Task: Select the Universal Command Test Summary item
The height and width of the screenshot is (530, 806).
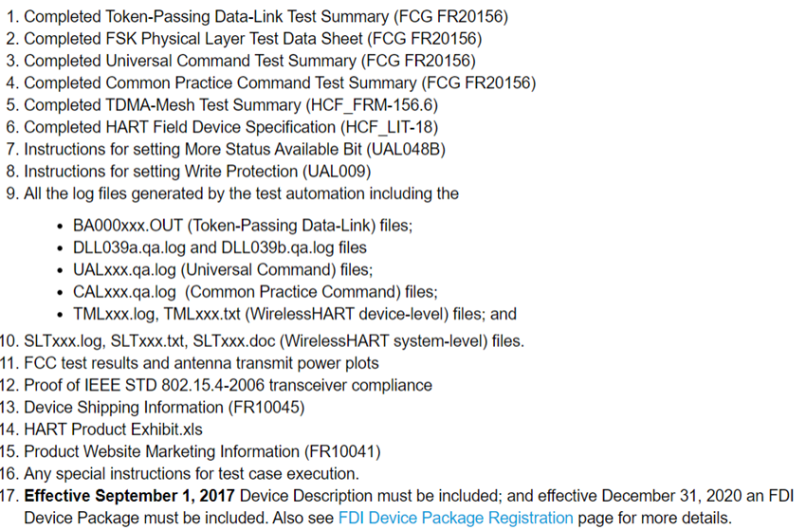Action: pos(249,61)
